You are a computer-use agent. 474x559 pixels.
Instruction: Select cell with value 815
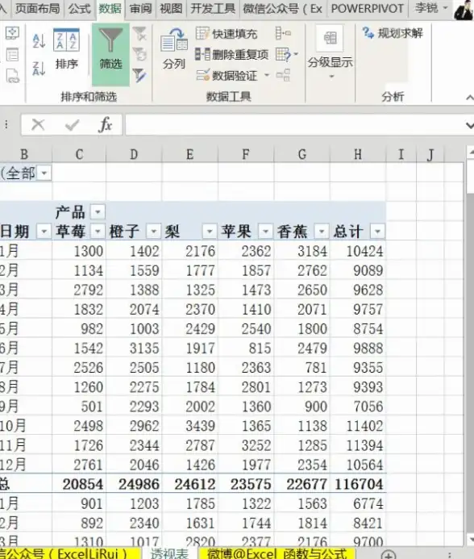(x=246, y=348)
